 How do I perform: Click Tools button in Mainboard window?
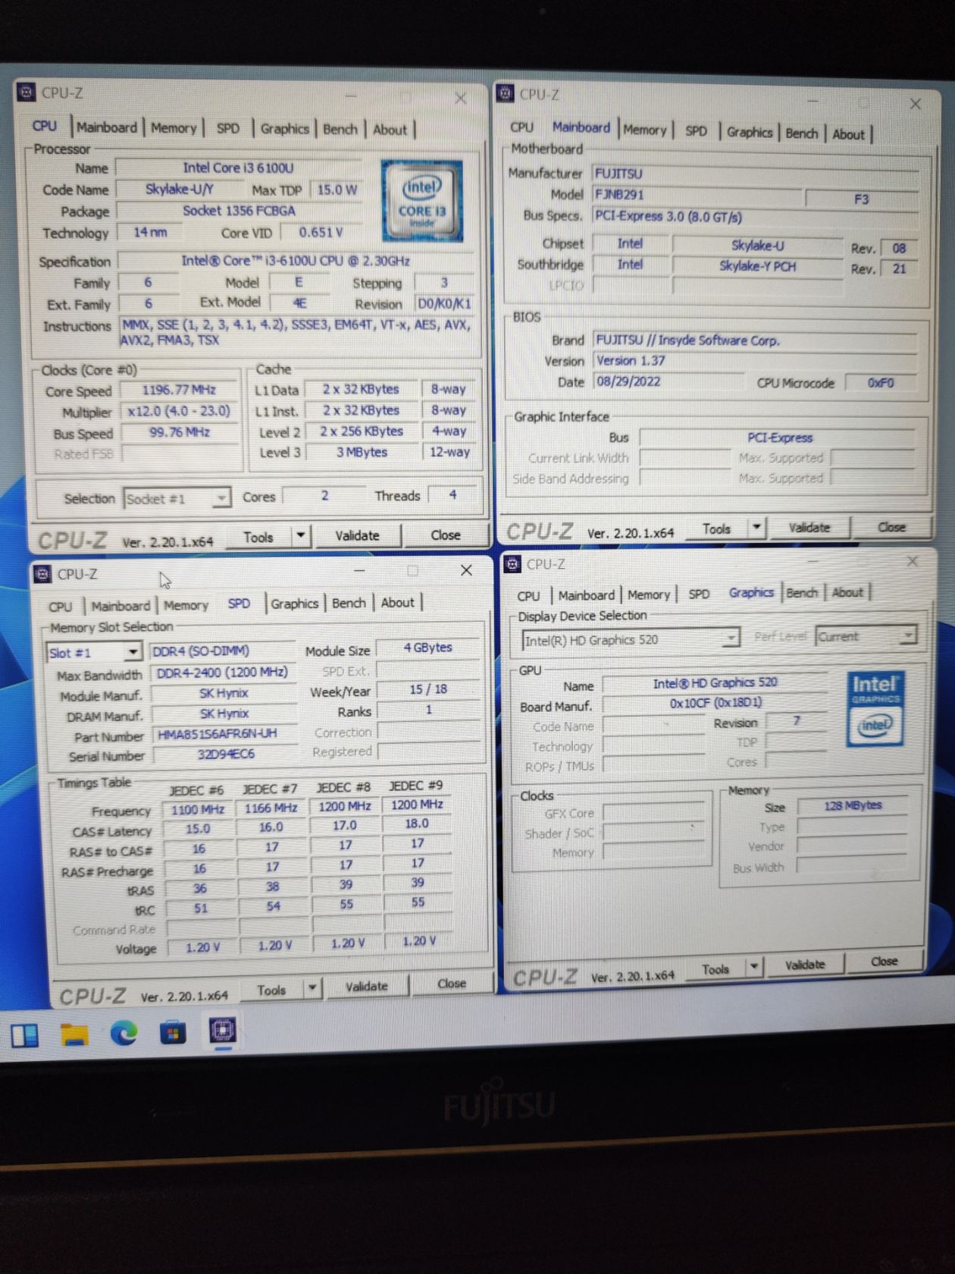[x=716, y=529]
